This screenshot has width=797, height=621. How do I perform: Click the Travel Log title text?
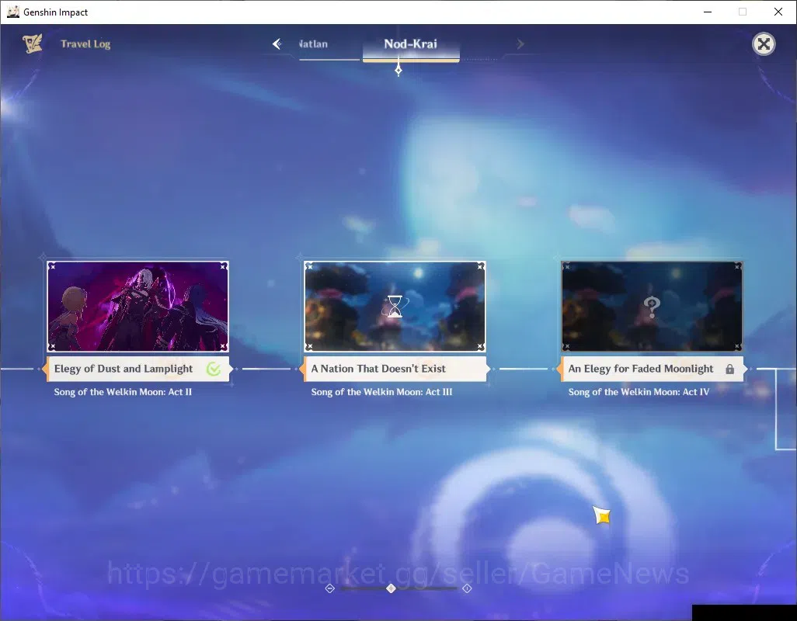(85, 44)
